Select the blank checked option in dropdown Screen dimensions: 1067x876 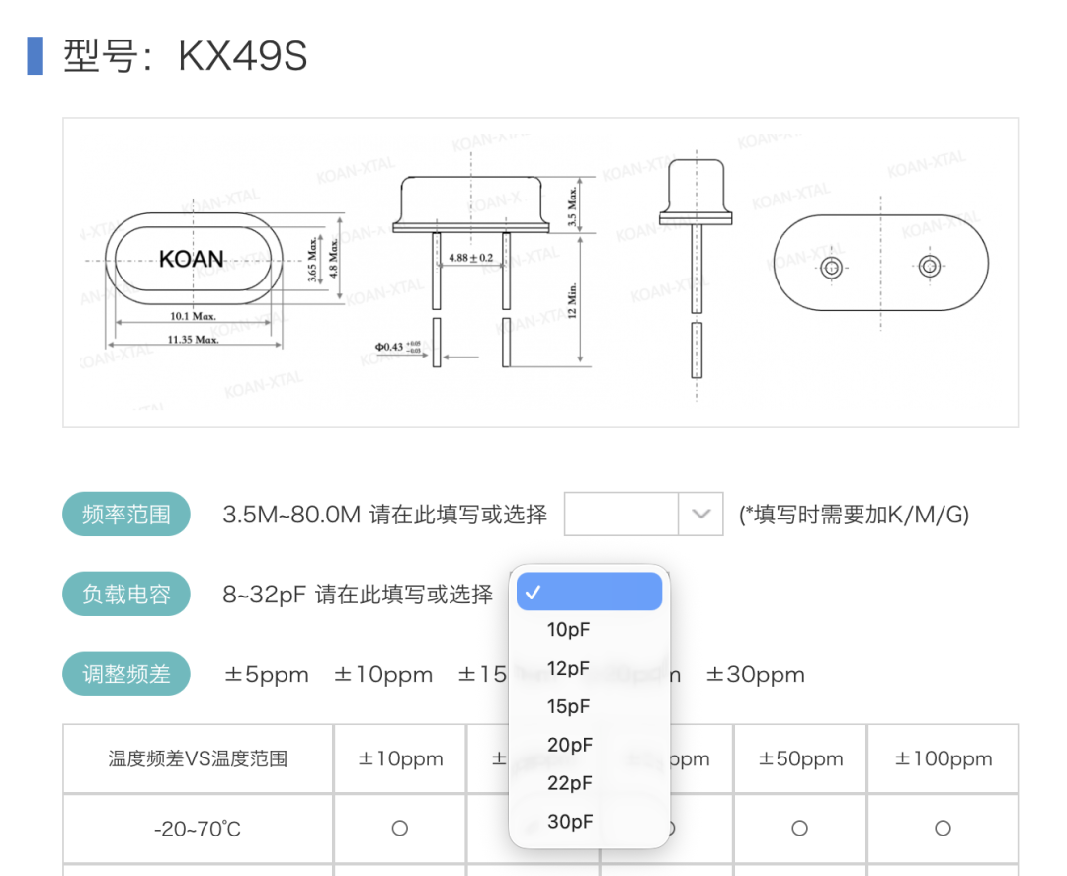589,592
